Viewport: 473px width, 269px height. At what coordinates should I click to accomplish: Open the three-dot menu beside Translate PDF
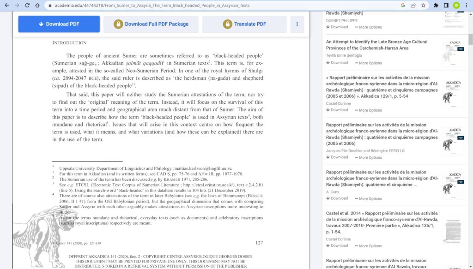[x=297, y=24]
